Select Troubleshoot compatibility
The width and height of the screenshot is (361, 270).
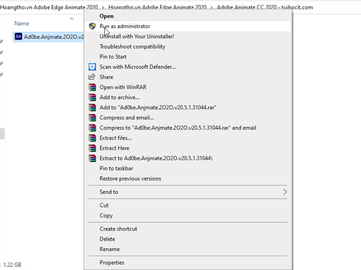click(x=188, y=46)
